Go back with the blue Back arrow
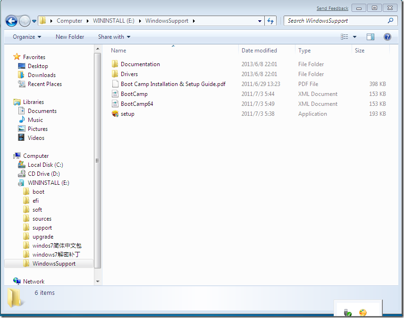 pyautogui.click(x=11, y=21)
